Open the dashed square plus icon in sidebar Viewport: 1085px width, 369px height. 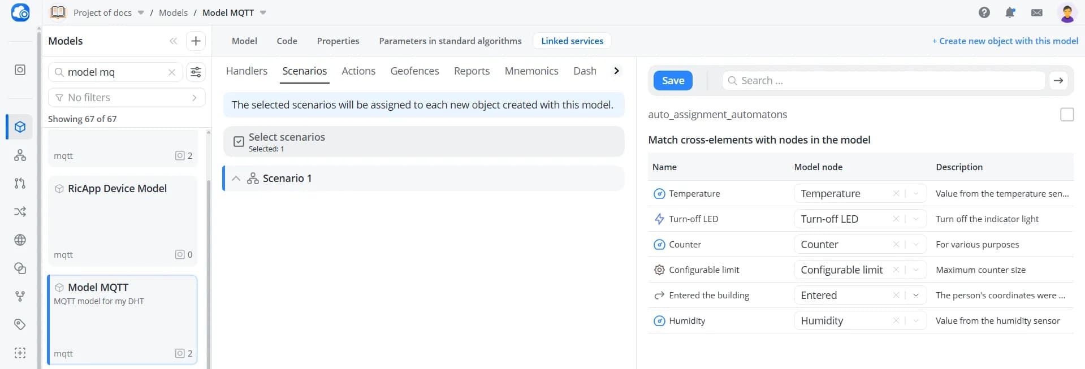click(x=20, y=353)
